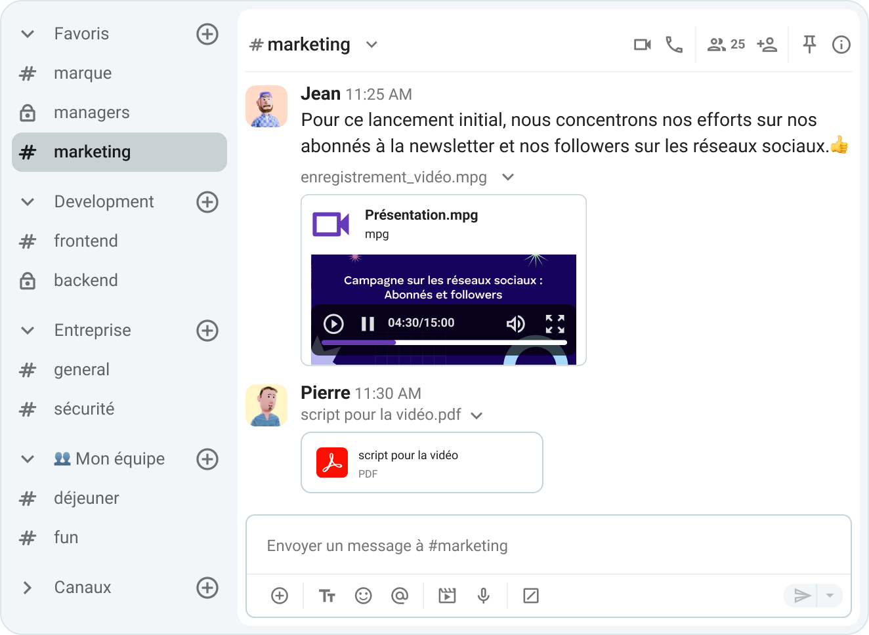The height and width of the screenshot is (635, 869).
Task: Add a person to the marketing channel
Action: [x=767, y=44]
